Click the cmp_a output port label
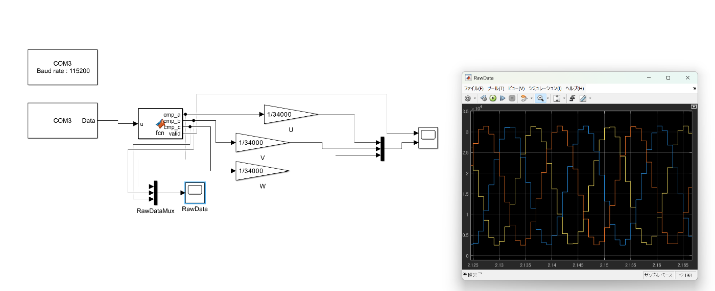715x291 pixels. [172, 114]
